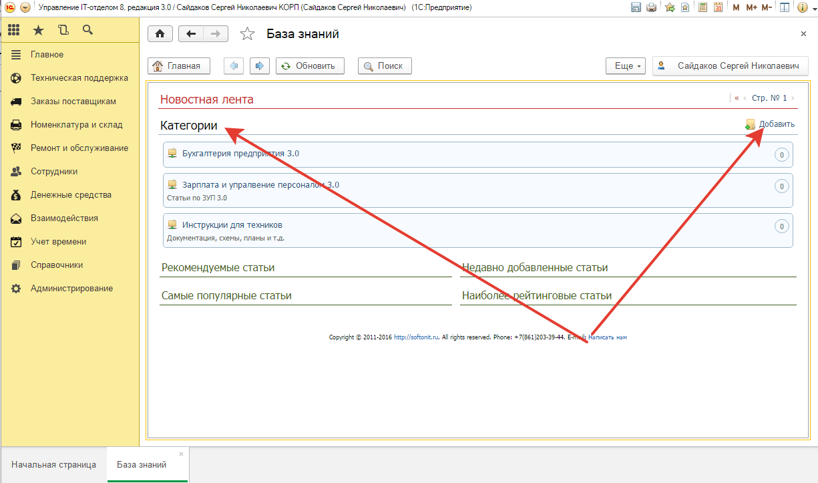Open the main menu round yellow button
The height and width of the screenshot is (483, 818).
[25, 7]
